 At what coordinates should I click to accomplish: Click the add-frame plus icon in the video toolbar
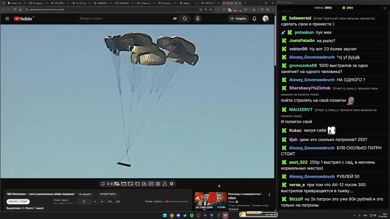pos(151,184)
